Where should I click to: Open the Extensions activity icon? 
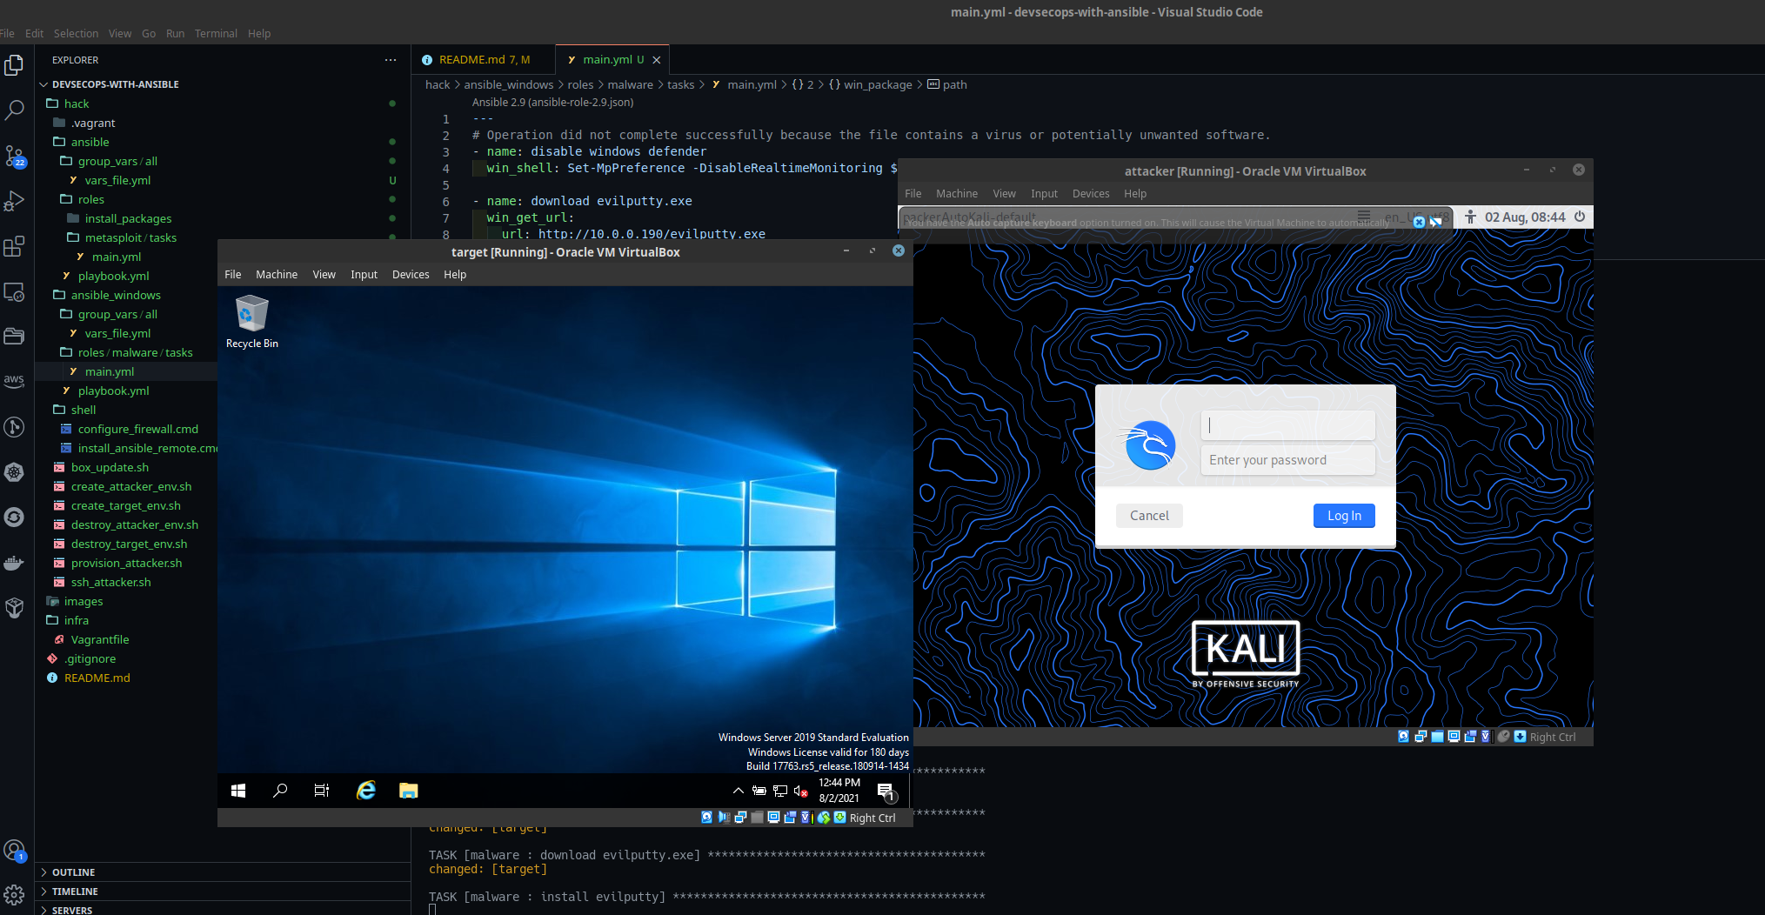coord(14,246)
